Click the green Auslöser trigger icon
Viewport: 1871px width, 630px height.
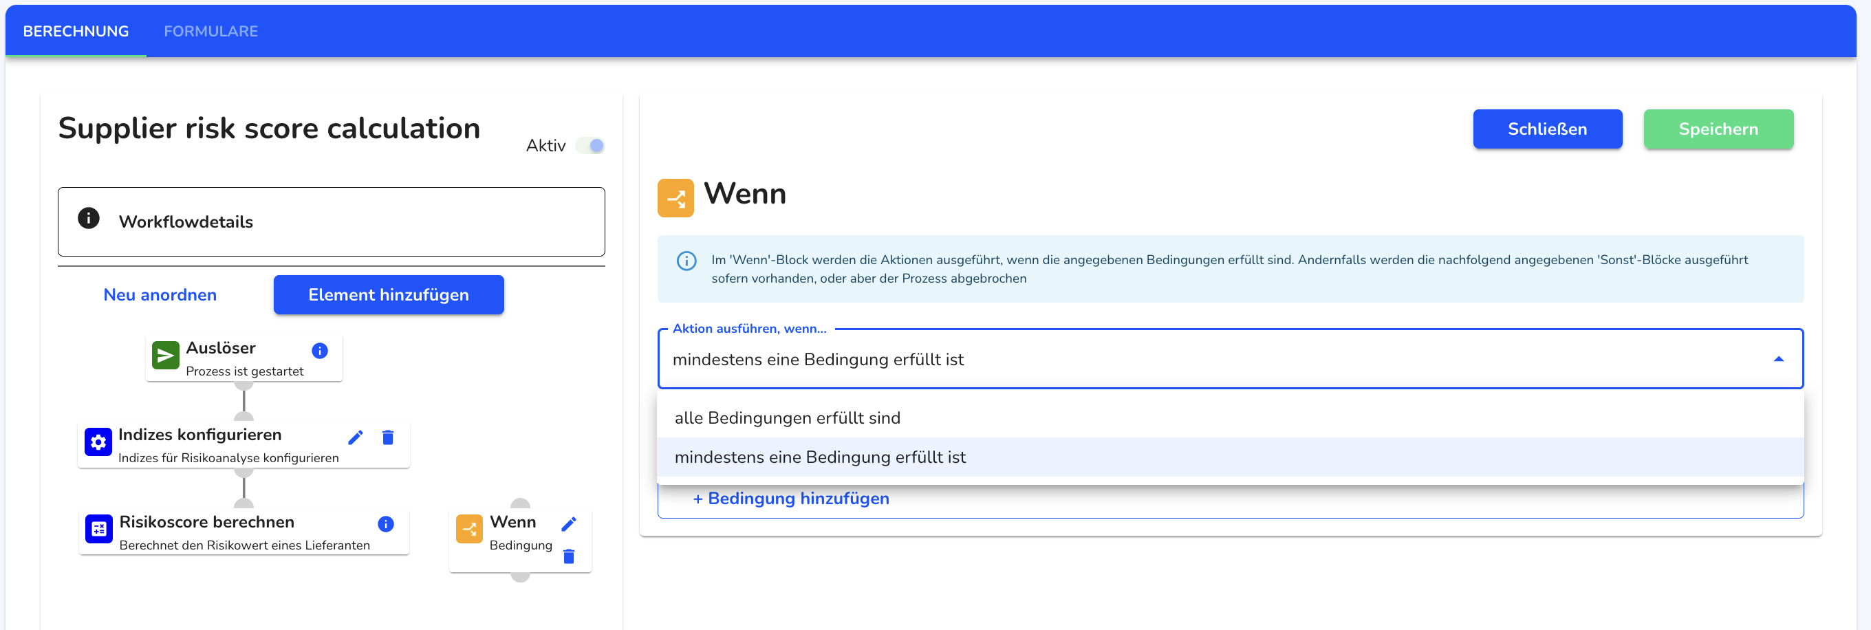[x=166, y=356]
